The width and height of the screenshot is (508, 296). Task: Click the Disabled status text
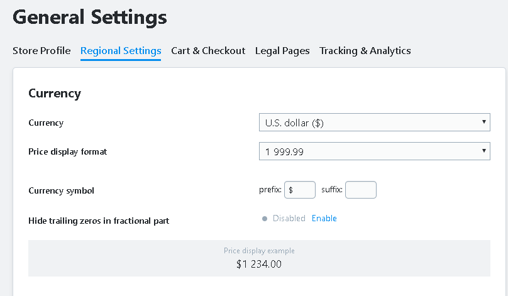289,219
